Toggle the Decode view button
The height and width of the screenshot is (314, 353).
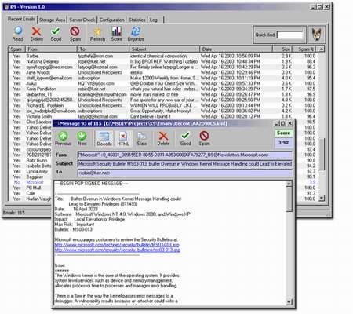104,138
